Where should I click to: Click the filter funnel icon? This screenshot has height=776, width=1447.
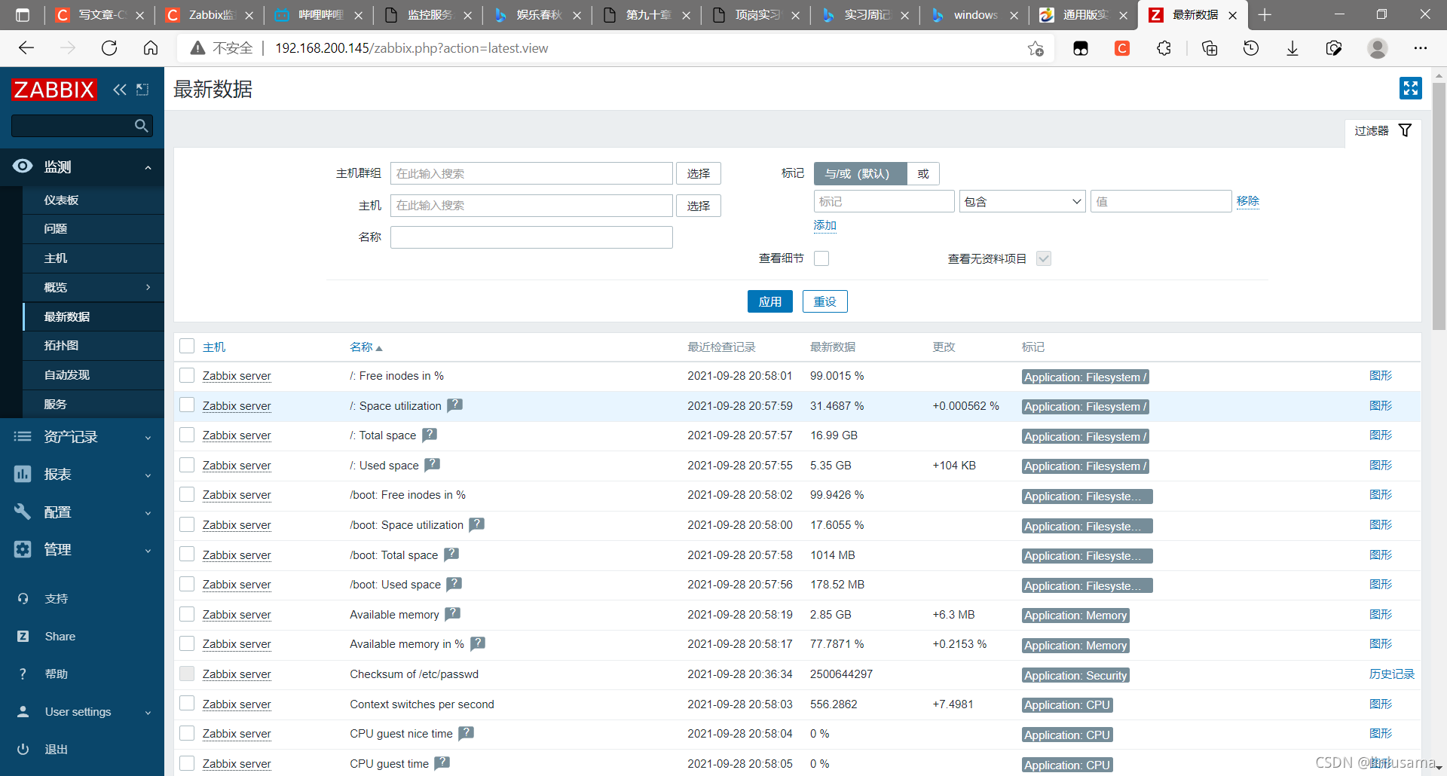click(1405, 130)
